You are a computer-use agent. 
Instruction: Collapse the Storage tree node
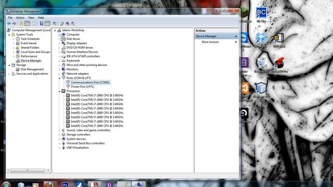9,65
